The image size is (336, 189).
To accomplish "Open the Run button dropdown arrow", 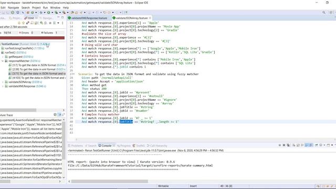I will pyautogui.click(x=52, y=13).
